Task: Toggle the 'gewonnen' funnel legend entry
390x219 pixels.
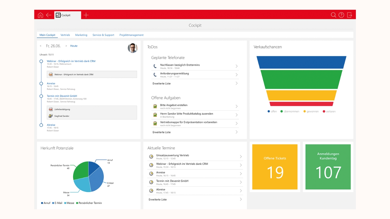Action: click(311, 112)
